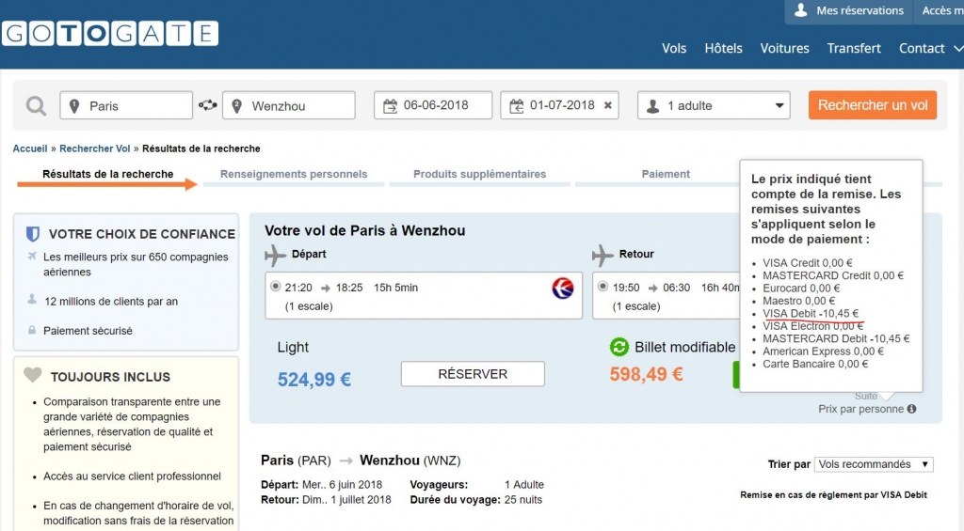Click the magnifying glass search icon
Image resolution: width=964 pixels, height=531 pixels.
[36, 105]
